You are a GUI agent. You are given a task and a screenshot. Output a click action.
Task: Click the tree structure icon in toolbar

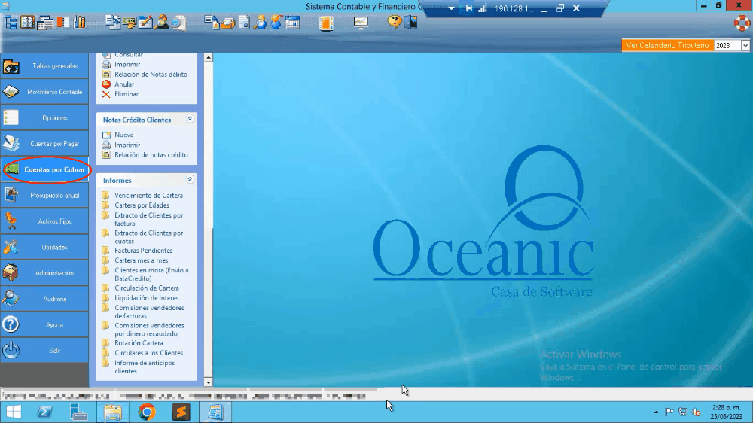tap(11, 23)
